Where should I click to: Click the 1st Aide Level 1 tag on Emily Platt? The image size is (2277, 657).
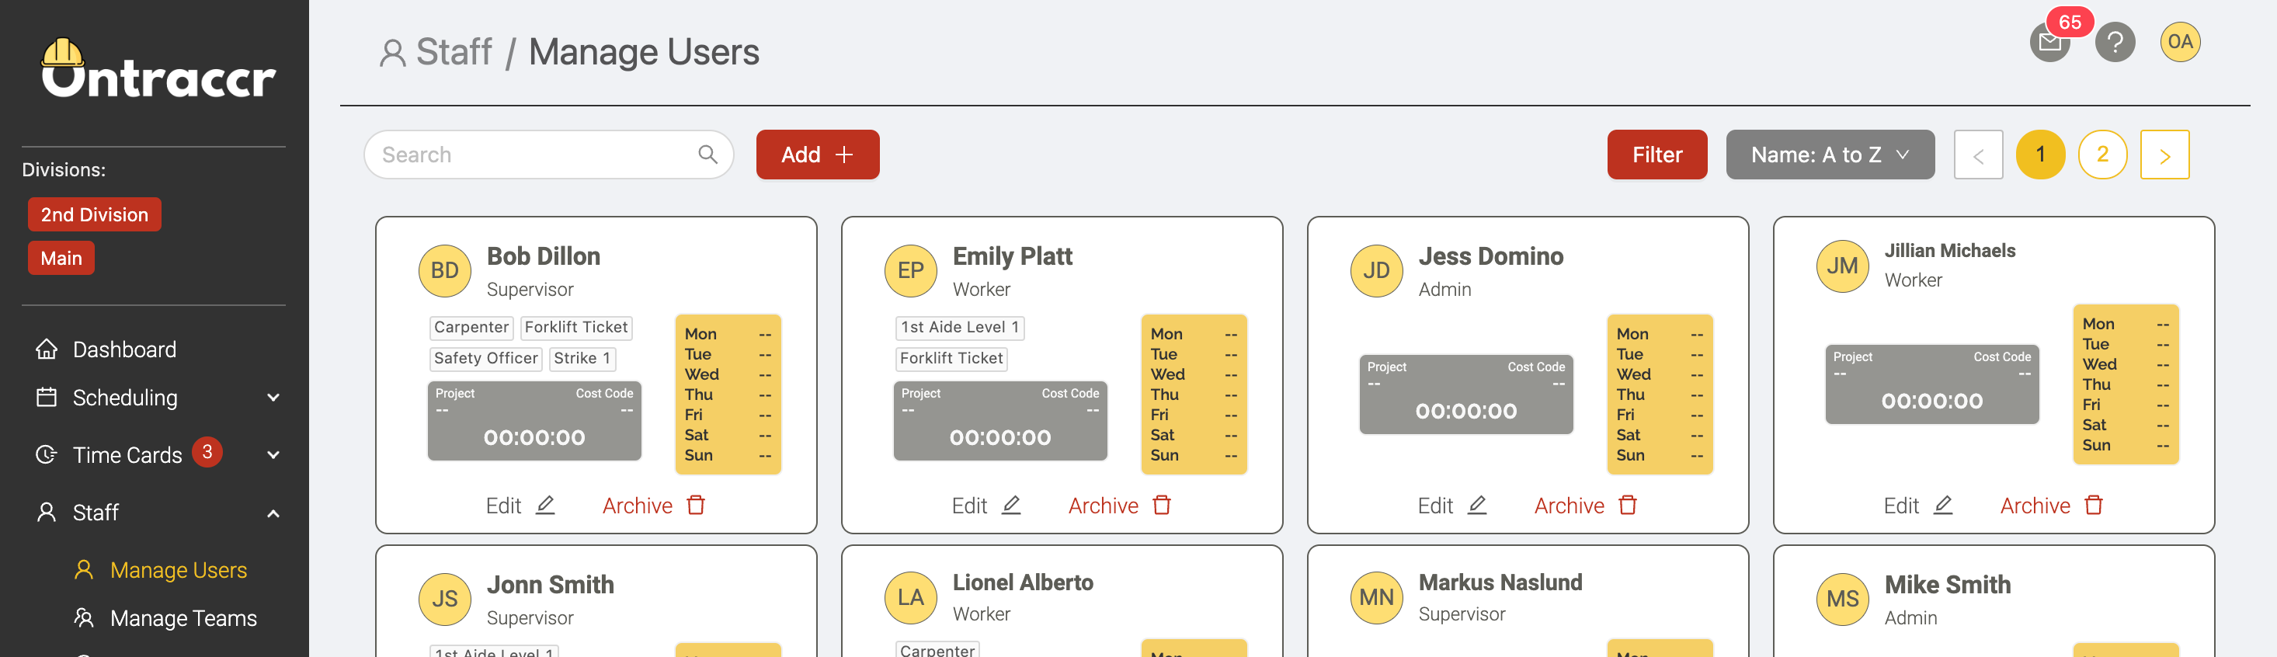[x=959, y=327]
